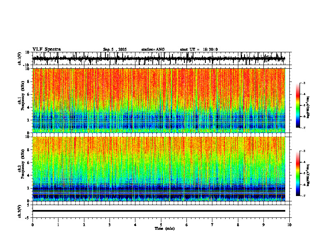The height and width of the screenshot is (252, 326).
Task: Click the "VLF Spectra" title text
Action: [x=47, y=49]
